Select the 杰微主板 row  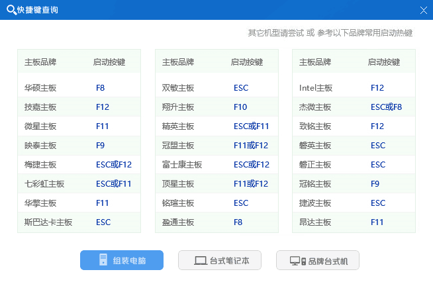point(354,107)
